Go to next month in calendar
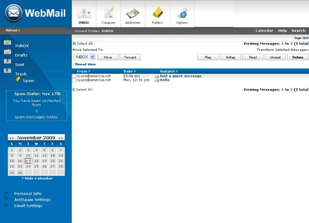 [61, 138]
